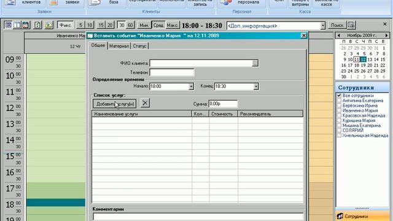Click the Сотрудники bar at the panel bottom
Viewport: 393px width, 221px height.
362,216
